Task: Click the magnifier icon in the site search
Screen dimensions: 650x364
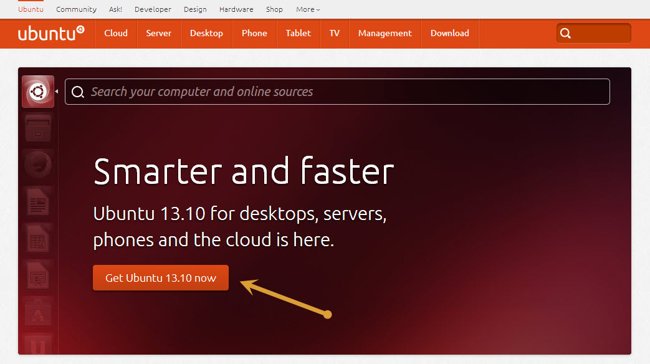Action: (565, 34)
